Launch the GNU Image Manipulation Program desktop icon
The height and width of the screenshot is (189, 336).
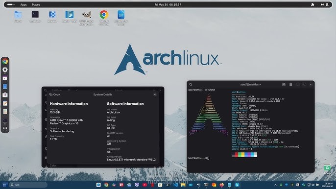87,18
